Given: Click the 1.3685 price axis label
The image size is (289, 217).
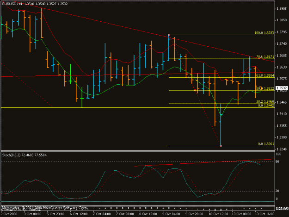Looking at the screenshot, I should click(282, 56).
